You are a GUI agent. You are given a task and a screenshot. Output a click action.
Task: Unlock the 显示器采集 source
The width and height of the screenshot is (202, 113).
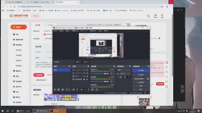coord(87,79)
